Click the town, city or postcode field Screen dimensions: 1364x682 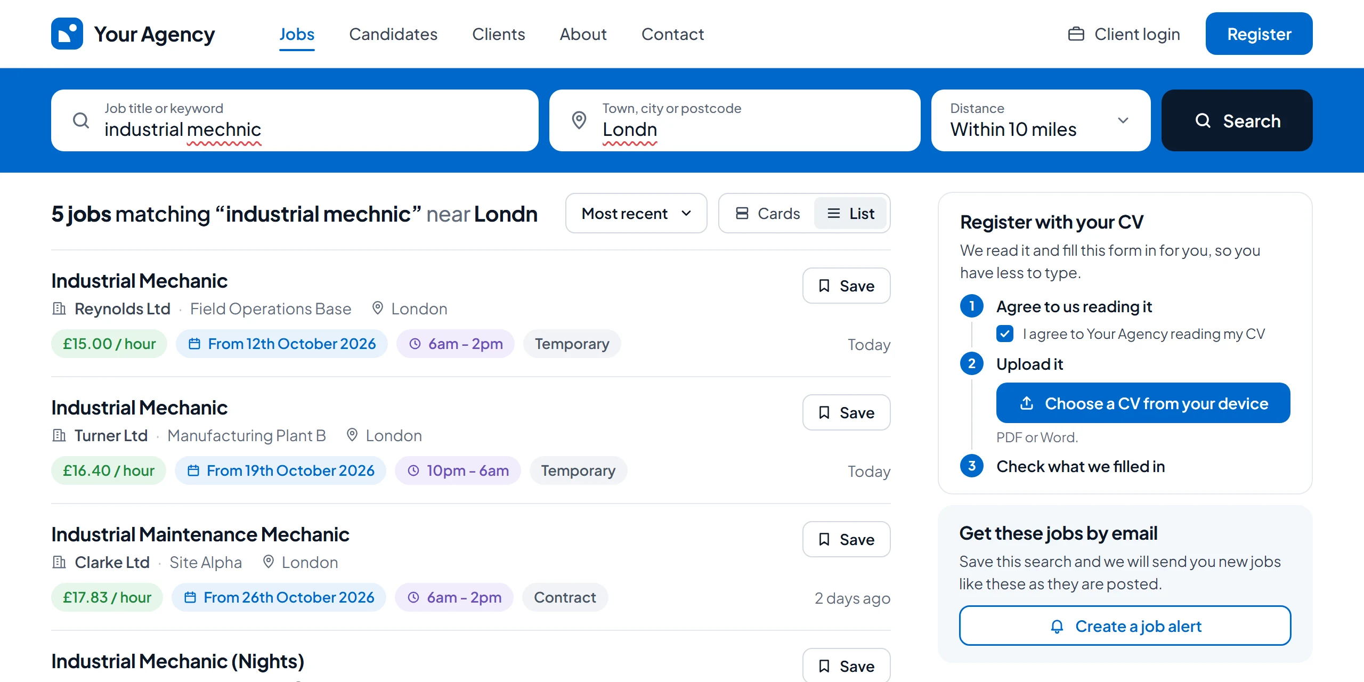point(735,120)
